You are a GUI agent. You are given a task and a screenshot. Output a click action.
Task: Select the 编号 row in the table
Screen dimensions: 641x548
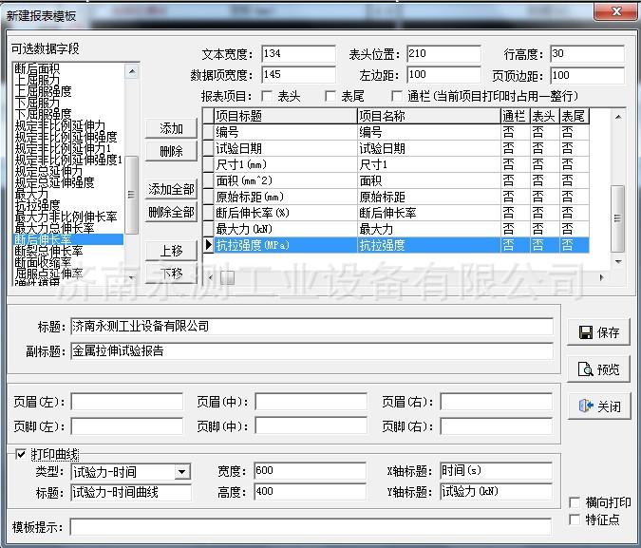coord(396,132)
